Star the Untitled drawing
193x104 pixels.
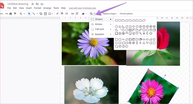point(33,4)
